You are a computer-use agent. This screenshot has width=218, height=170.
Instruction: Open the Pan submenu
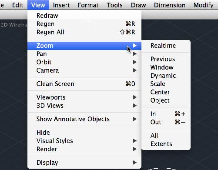pos(84,54)
